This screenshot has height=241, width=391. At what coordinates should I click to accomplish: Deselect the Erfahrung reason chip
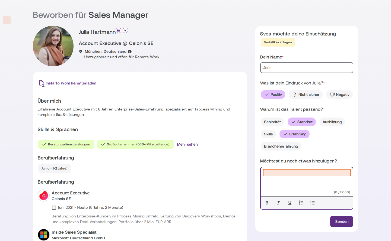295,134
